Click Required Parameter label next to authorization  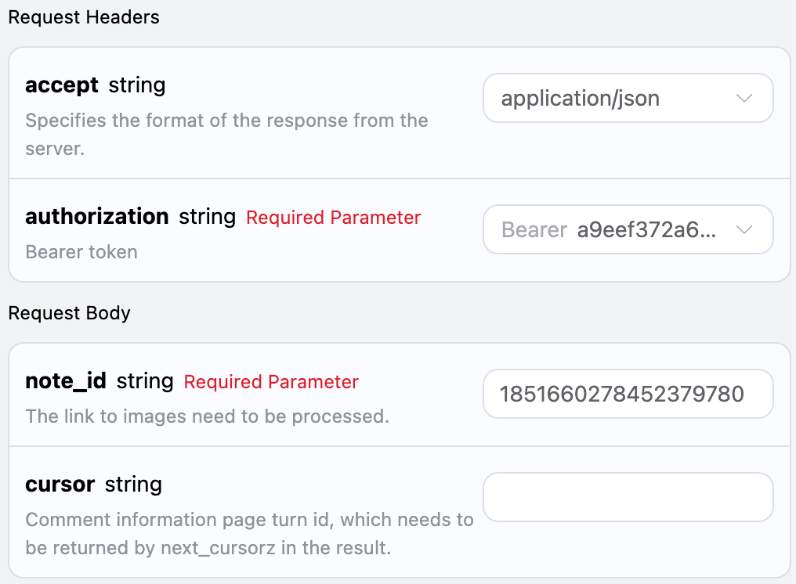334,218
